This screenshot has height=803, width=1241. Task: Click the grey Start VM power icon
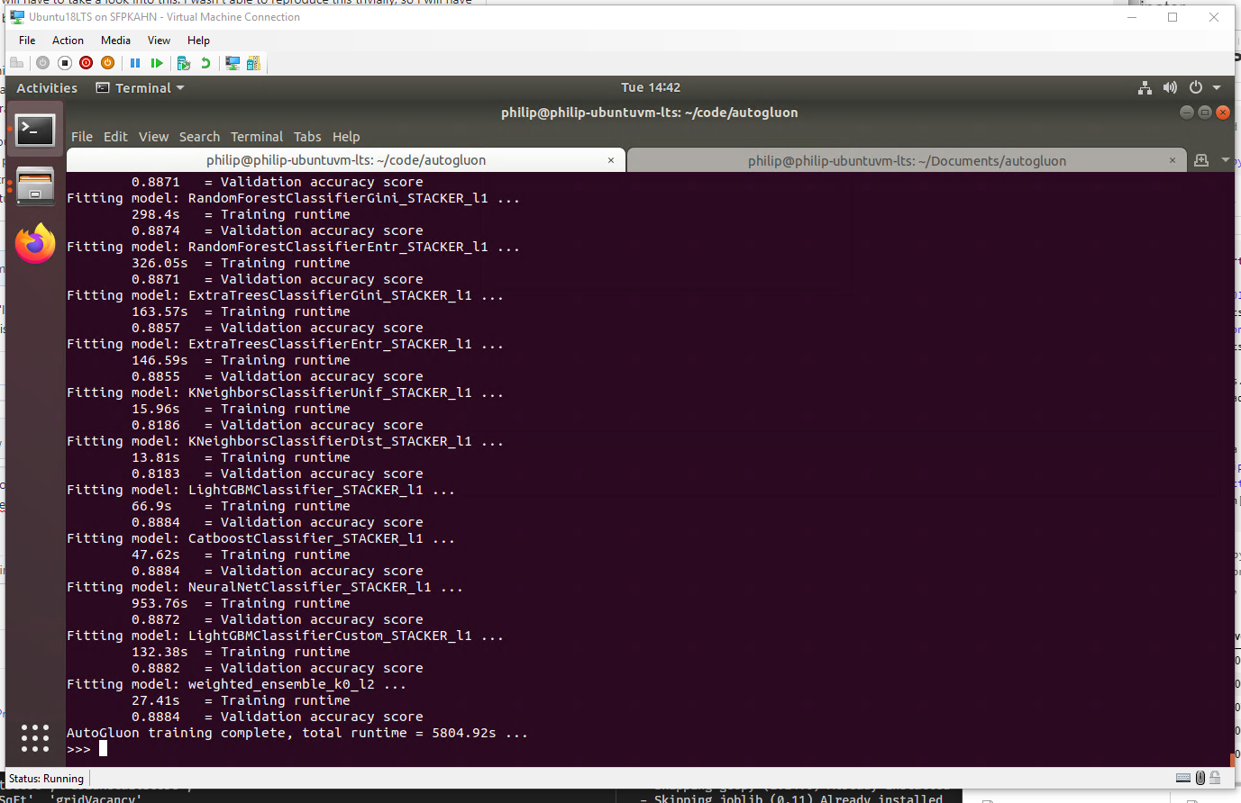(42, 63)
